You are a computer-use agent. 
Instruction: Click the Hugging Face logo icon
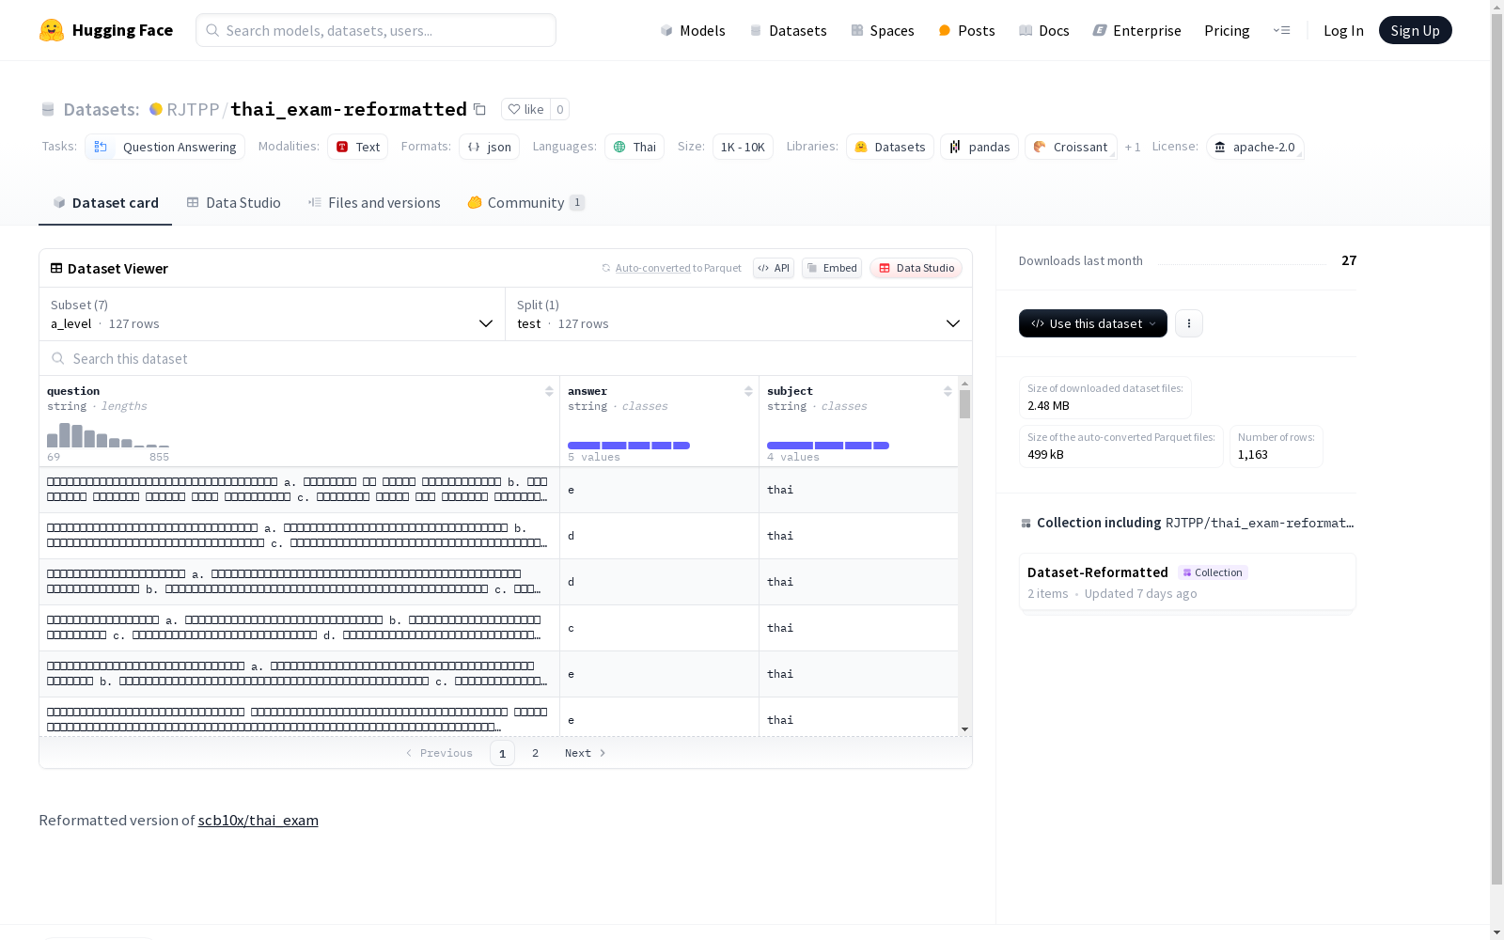(52, 30)
